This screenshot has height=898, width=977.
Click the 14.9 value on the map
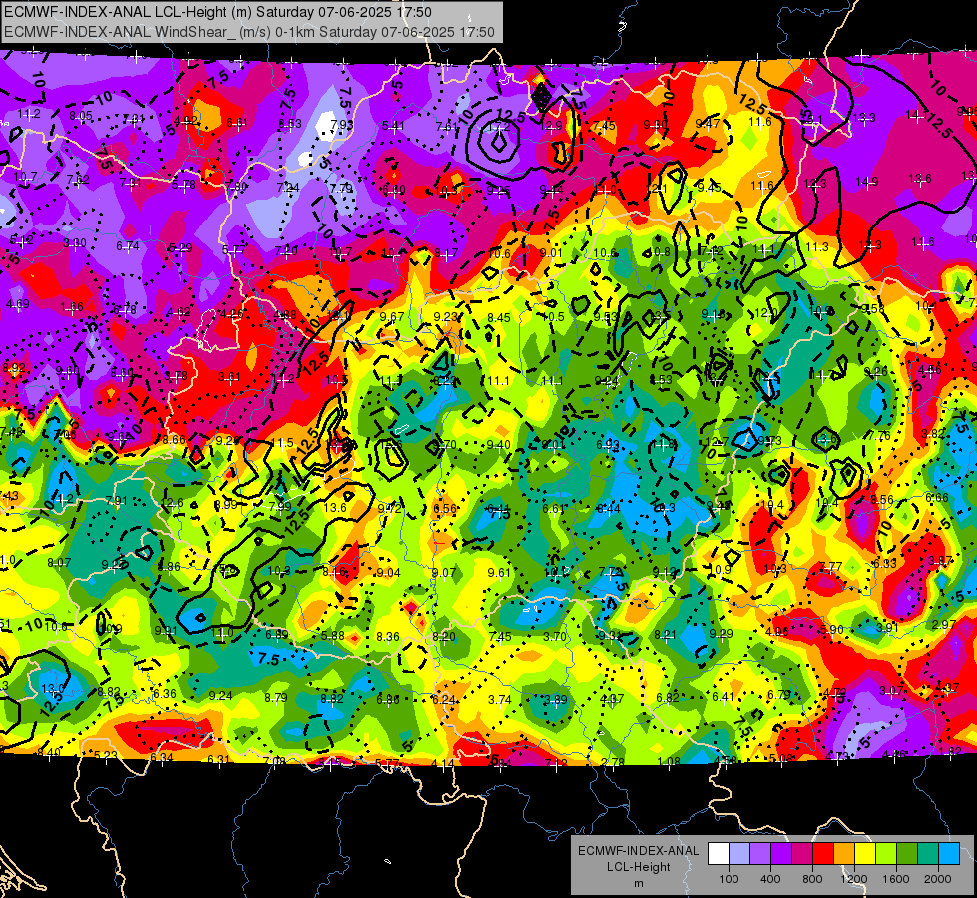(866, 182)
